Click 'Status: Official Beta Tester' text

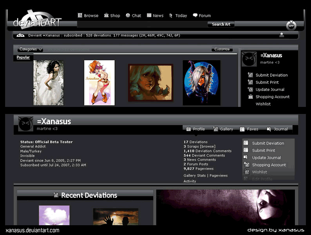(46, 142)
